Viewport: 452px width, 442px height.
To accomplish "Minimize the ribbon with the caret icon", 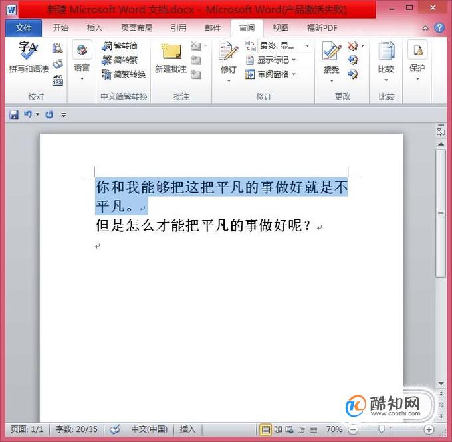I will pos(425,28).
